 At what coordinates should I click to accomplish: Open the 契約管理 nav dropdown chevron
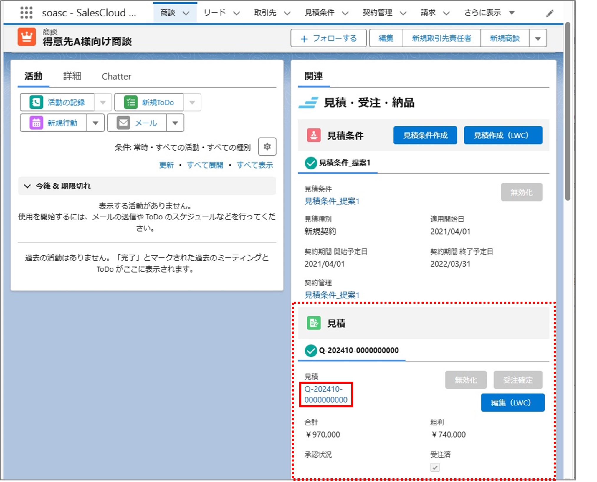403,13
